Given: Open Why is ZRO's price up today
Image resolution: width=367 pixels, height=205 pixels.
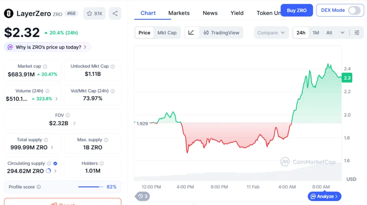Looking at the screenshot, I should coord(48,47).
